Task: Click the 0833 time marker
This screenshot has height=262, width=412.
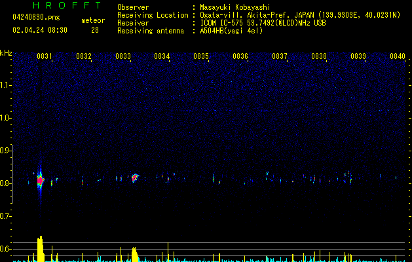Action: (123, 56)
